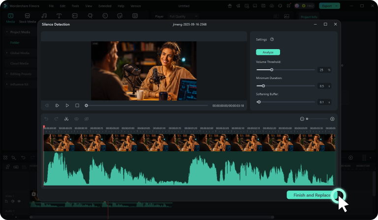Image resolution: width=378 pixels, height=220 pixels.
Task: Click the video thumbnail strip in silence timeline
Action: tap(189, 142)
